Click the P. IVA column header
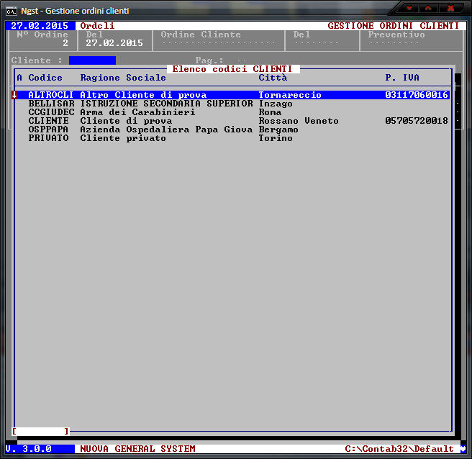The width and height of the screenshot is (472, 459). tap(402, 78)
